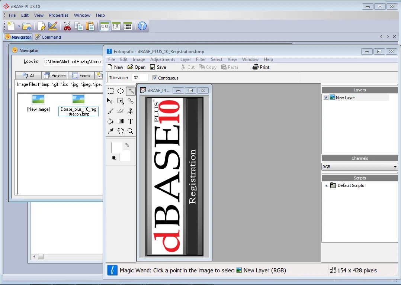Click the Fotografix Save button
The width and height of the screenshot is (401, 285).
point(158,67)
